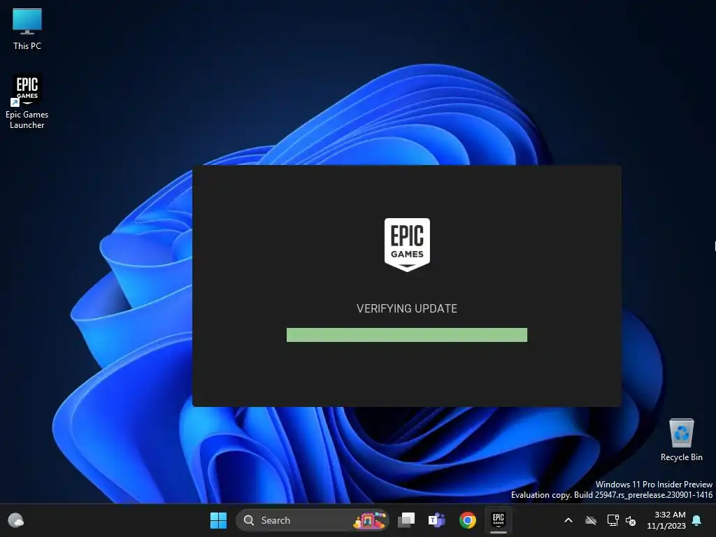This screenshot has width=716, height=537.
Task: Open notifications bell icon
Action: point(697,520)
